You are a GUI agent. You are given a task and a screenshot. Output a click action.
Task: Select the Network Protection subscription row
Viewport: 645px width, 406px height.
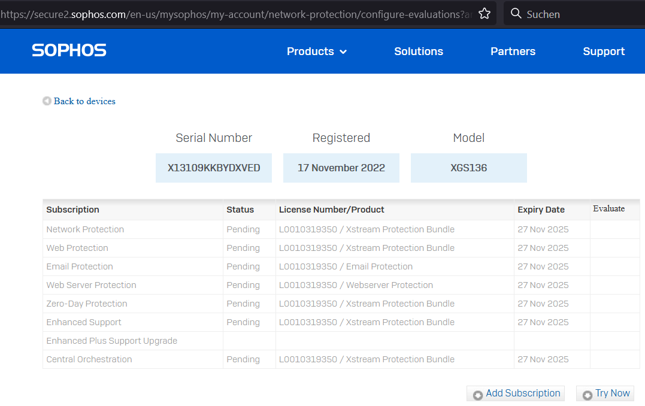(341, 229)
